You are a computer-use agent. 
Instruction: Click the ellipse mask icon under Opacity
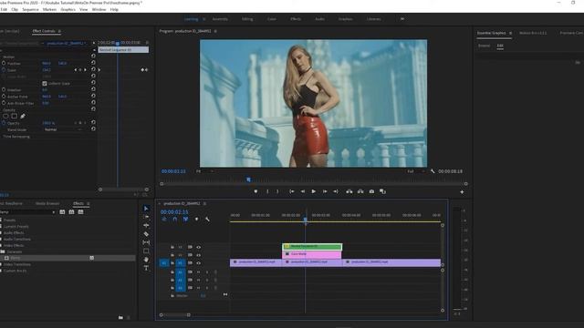[5, 116]
